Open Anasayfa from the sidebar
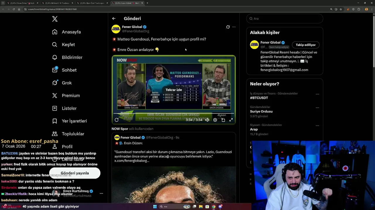 point(66,32)
